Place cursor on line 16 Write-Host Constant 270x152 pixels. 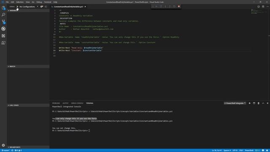pyautogui.click(x=81, y=51)
